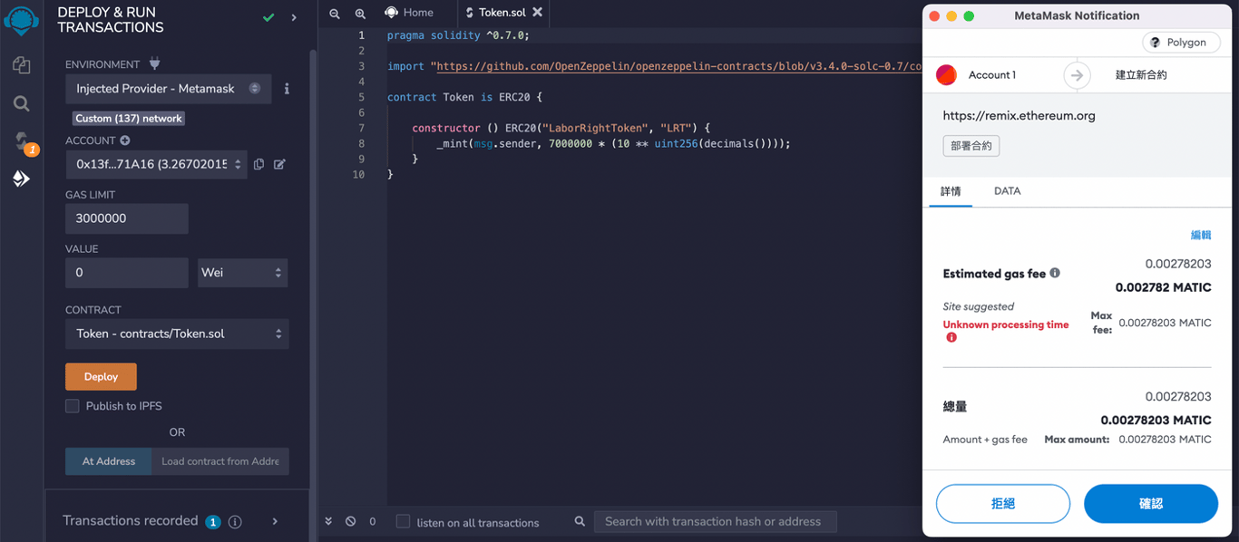Close the Token.sol tab

pyautogui.click(x=537, y=13)
